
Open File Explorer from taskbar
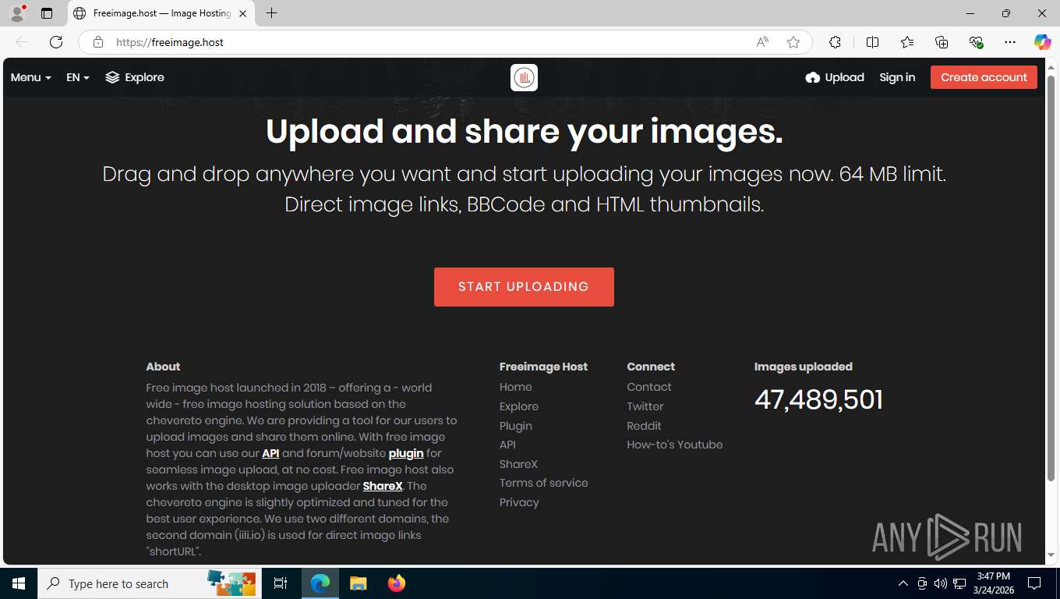358,583
